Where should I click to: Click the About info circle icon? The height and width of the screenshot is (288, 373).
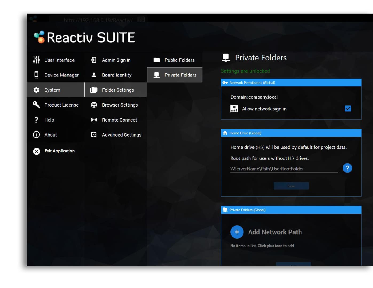pos(36,135)
